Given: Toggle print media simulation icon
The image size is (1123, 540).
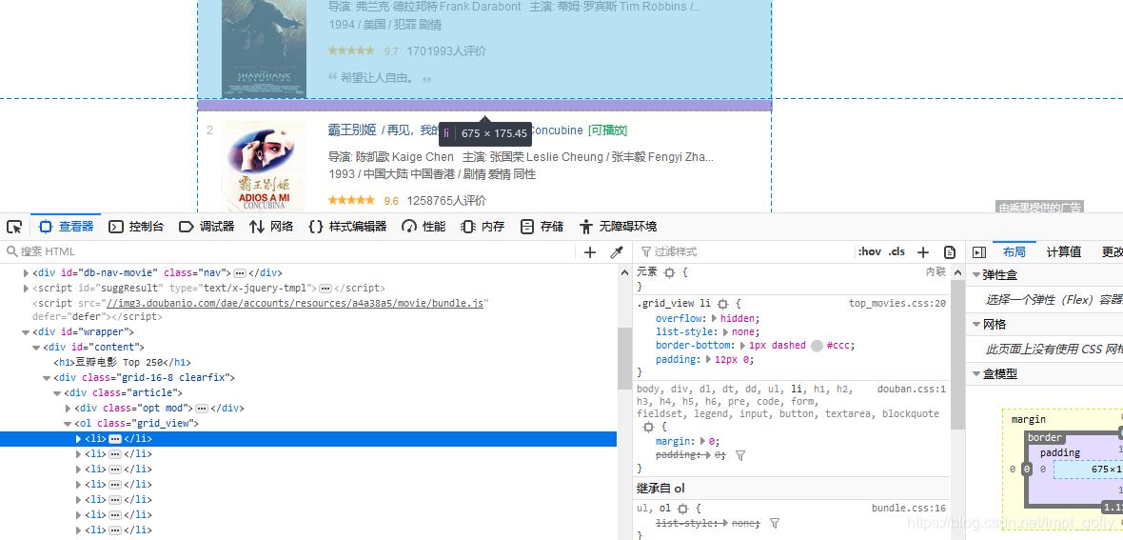Looking at the screenshot, I should [950, 252].
